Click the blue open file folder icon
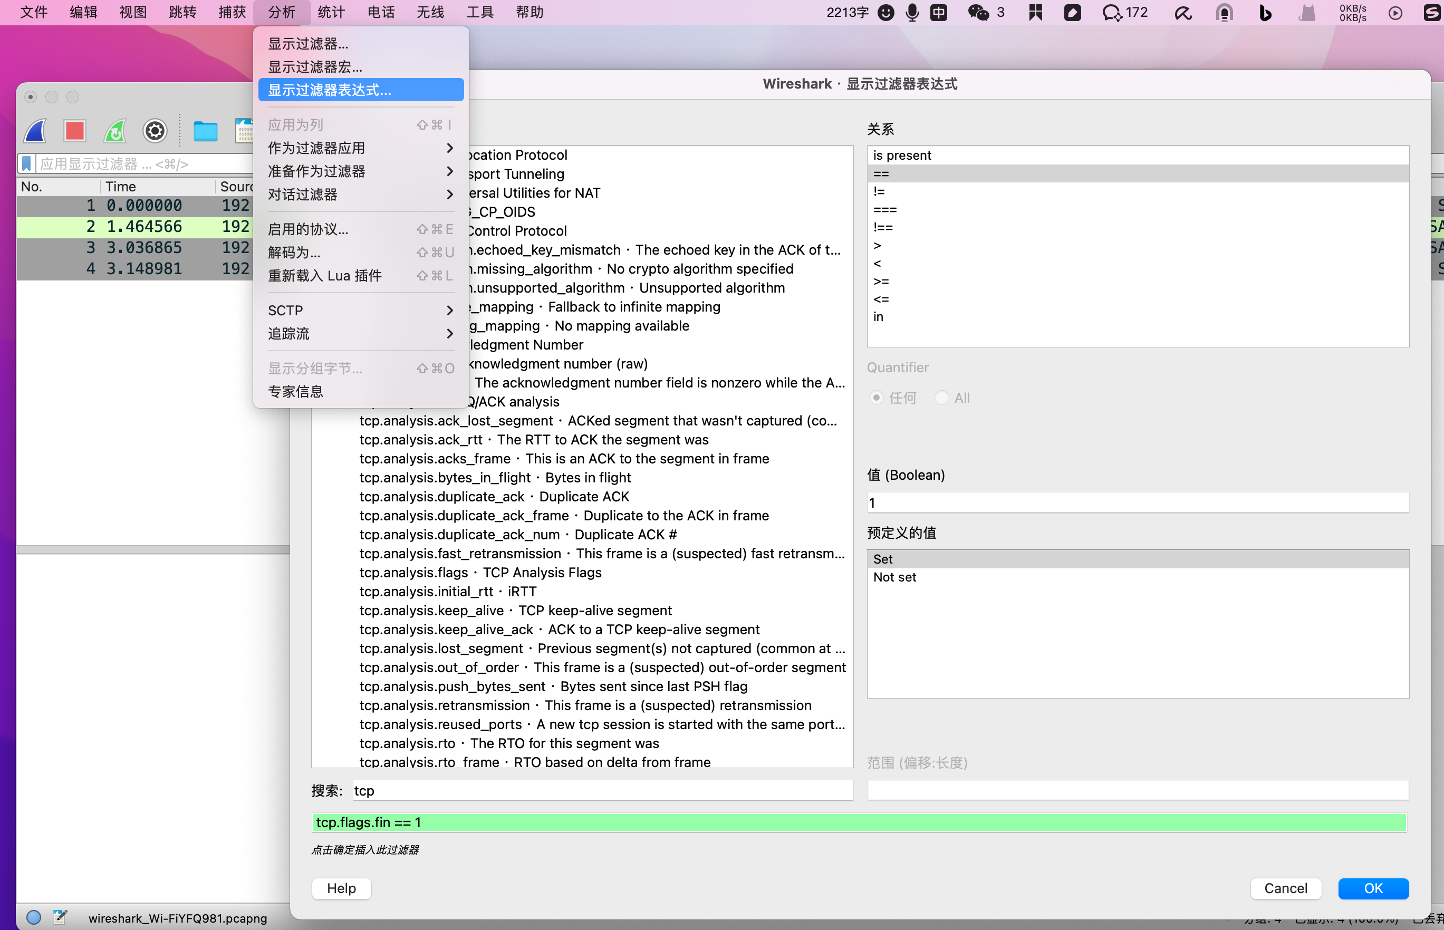This screenshot has height=930, width=1444. pyautogui.click(x=205, y=131)
